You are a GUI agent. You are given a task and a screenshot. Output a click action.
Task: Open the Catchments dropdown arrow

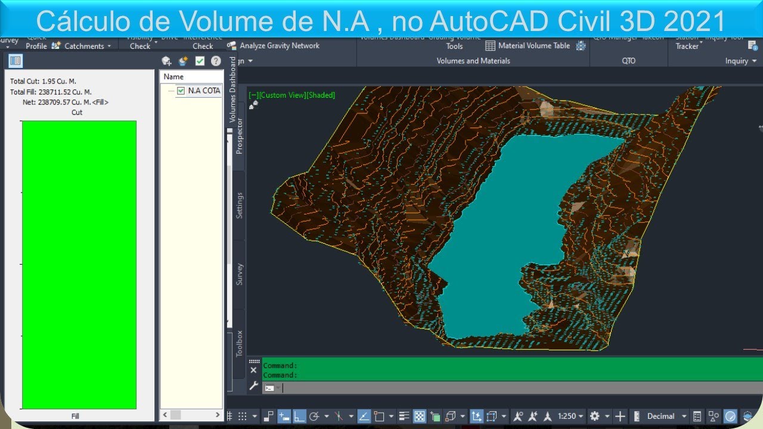[109, 46]
